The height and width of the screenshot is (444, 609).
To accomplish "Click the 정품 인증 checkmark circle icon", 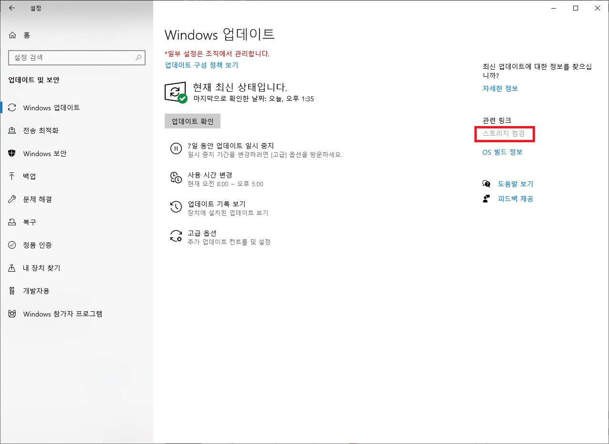I will pyautogui.click(x=13, y=245).
